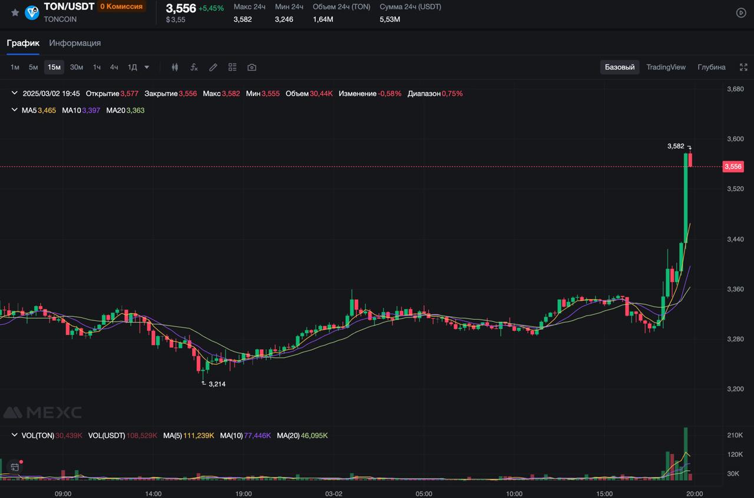Open candlestick chart type selector
Viewport: 754px width, 498px height.
(x=174, y=67)
